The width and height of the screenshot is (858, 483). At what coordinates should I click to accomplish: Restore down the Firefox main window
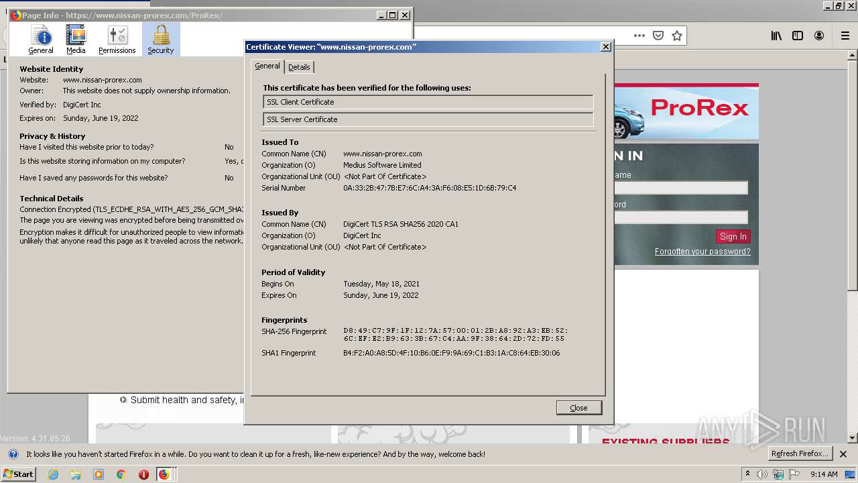pyautogui.click(x=839, y=5)
